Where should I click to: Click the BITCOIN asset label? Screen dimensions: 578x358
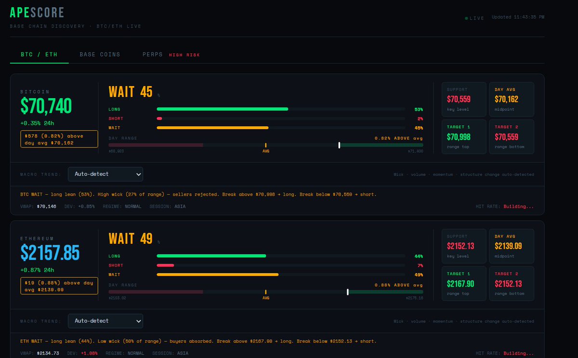tap(35, 92)
